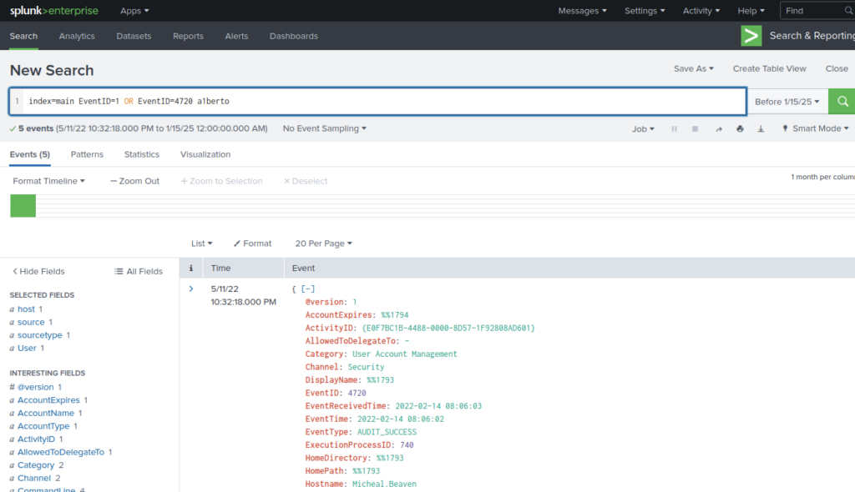Open the User selected field
Image resolution: width=855 pixels, height=492 pixels.
click(x=27, y=349)
